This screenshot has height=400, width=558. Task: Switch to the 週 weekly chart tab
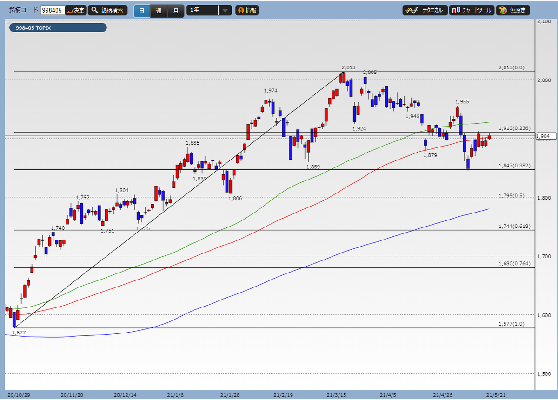[x=159, y=11]
